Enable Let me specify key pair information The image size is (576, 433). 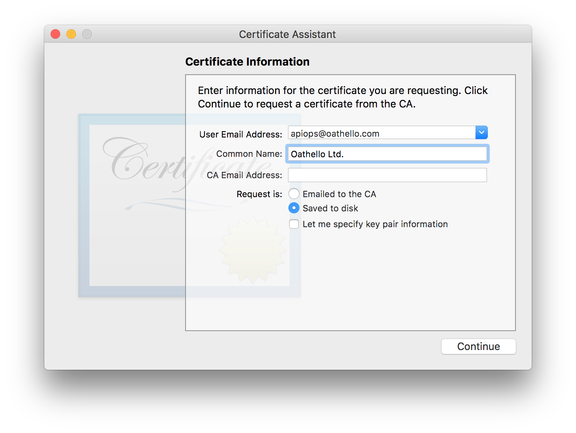[294, 224]
